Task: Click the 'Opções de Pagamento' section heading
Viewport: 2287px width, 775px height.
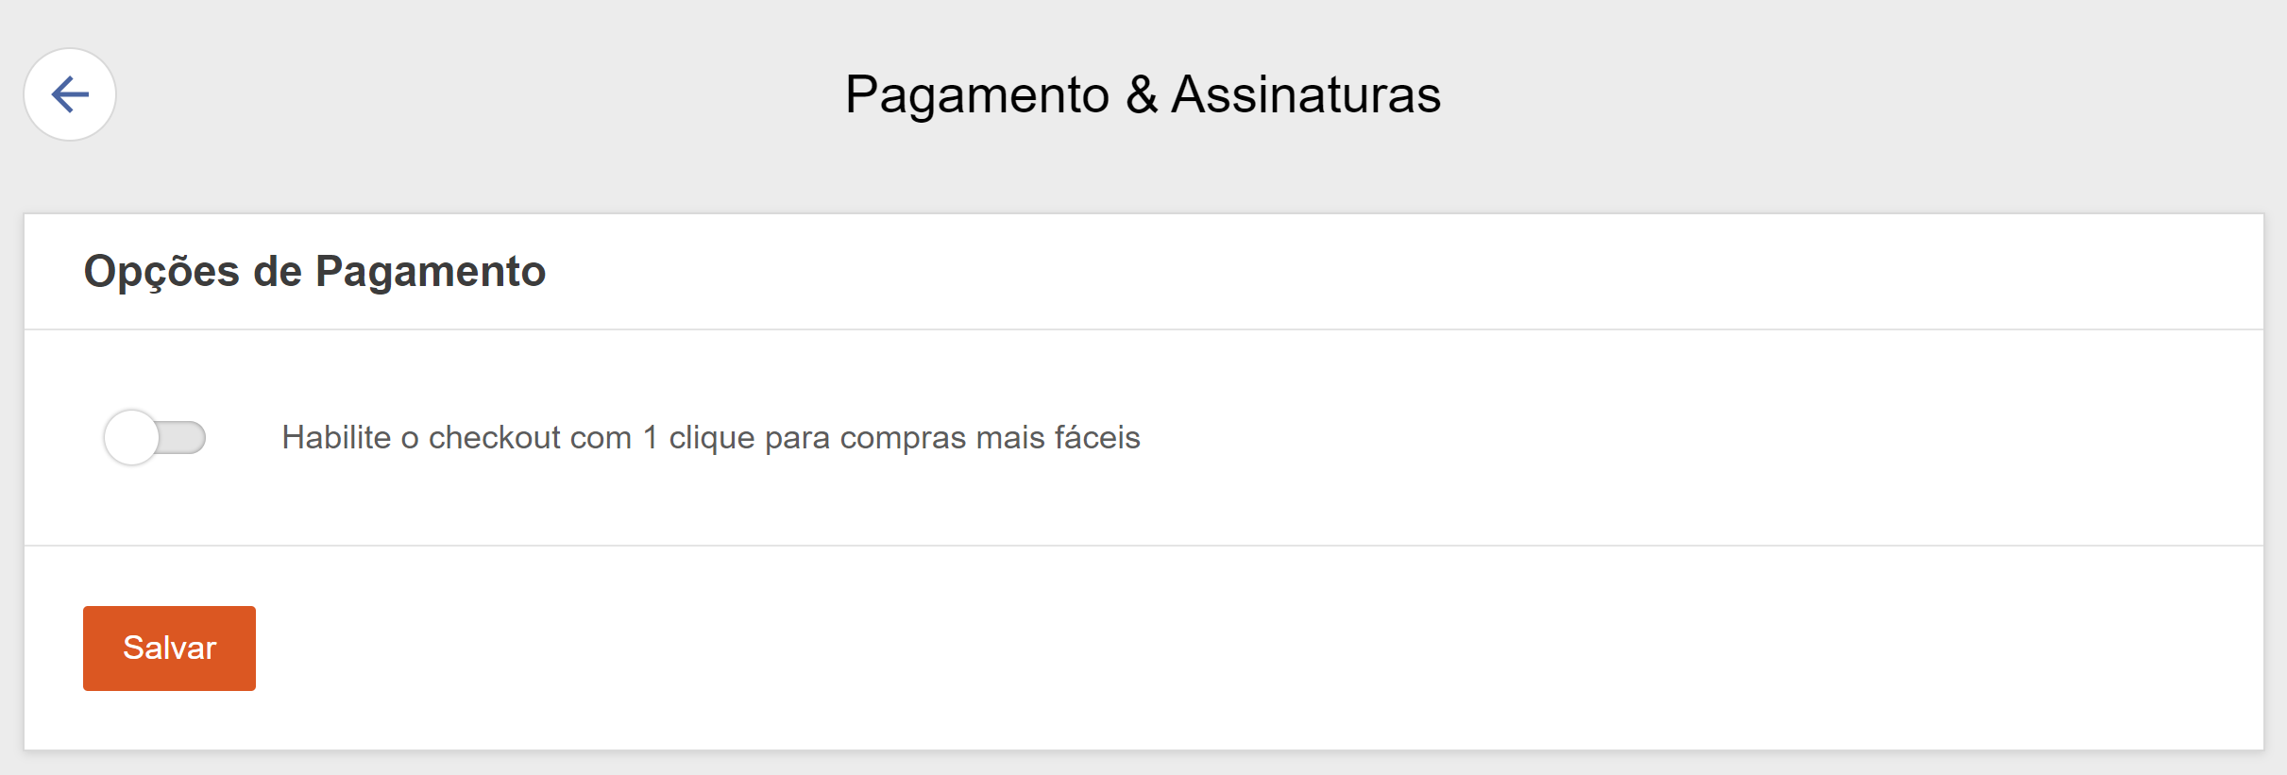Action: [x=314, y=272]
